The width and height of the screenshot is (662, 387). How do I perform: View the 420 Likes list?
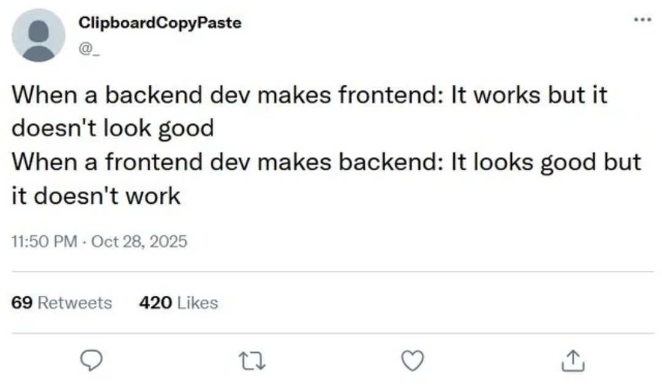177,302
